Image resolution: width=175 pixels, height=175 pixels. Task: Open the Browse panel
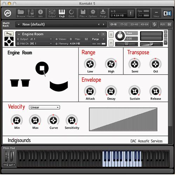[21, 13]
